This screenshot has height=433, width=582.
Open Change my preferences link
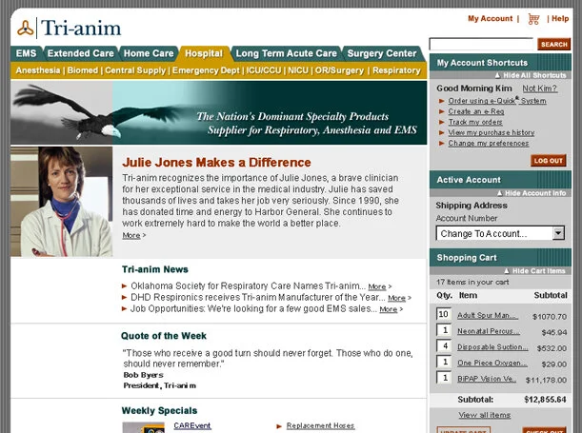coord(489,143)
